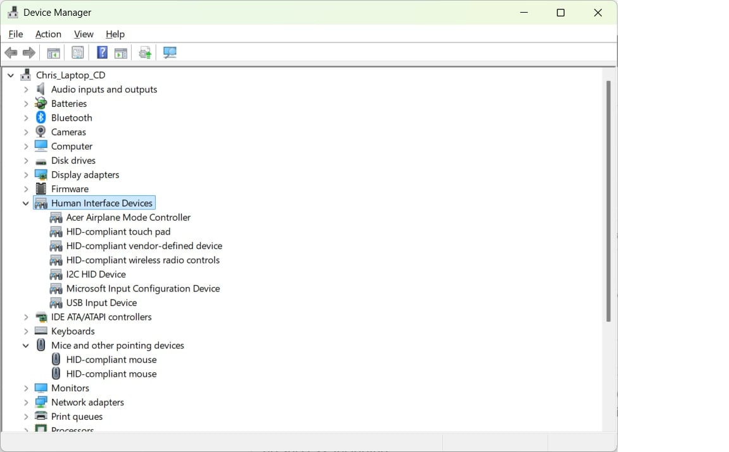Click the Keyboards category icon
This screenshot has width=729, height=452.
(x=41, y=331)
